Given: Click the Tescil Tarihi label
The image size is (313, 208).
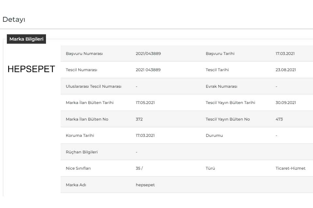Looking at the screenshot, I should pyautogui.click(x=217, y=70).
